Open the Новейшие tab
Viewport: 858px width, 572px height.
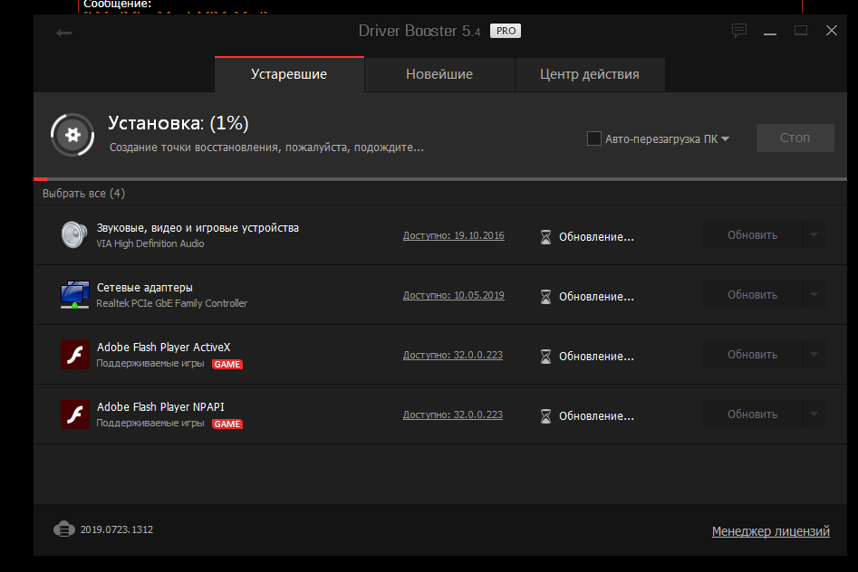[439, 74]
